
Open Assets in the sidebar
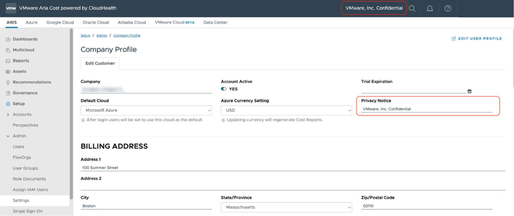[x=20, y=71]
